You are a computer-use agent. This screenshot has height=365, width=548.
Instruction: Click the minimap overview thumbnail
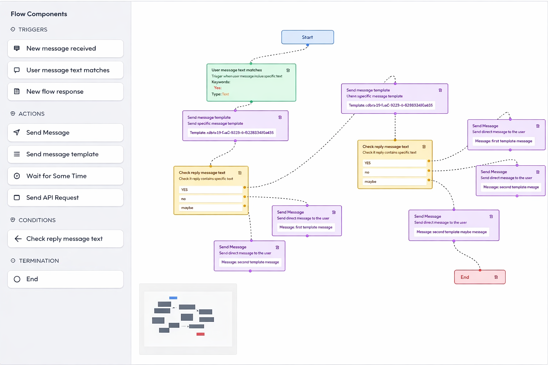click(x=188, y=319)
